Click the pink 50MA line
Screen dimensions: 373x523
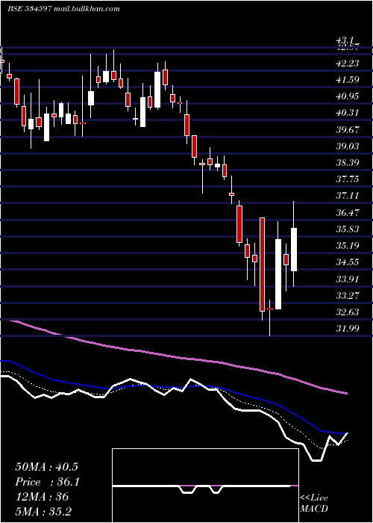[x=180, y=358]
